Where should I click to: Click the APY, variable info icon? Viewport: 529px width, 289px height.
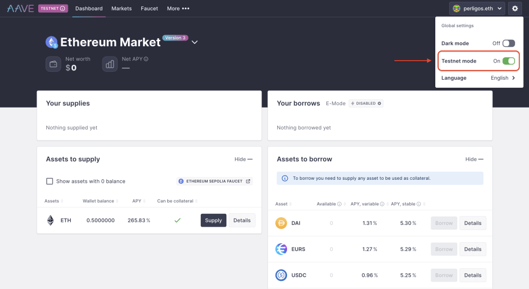click(382, 204)
